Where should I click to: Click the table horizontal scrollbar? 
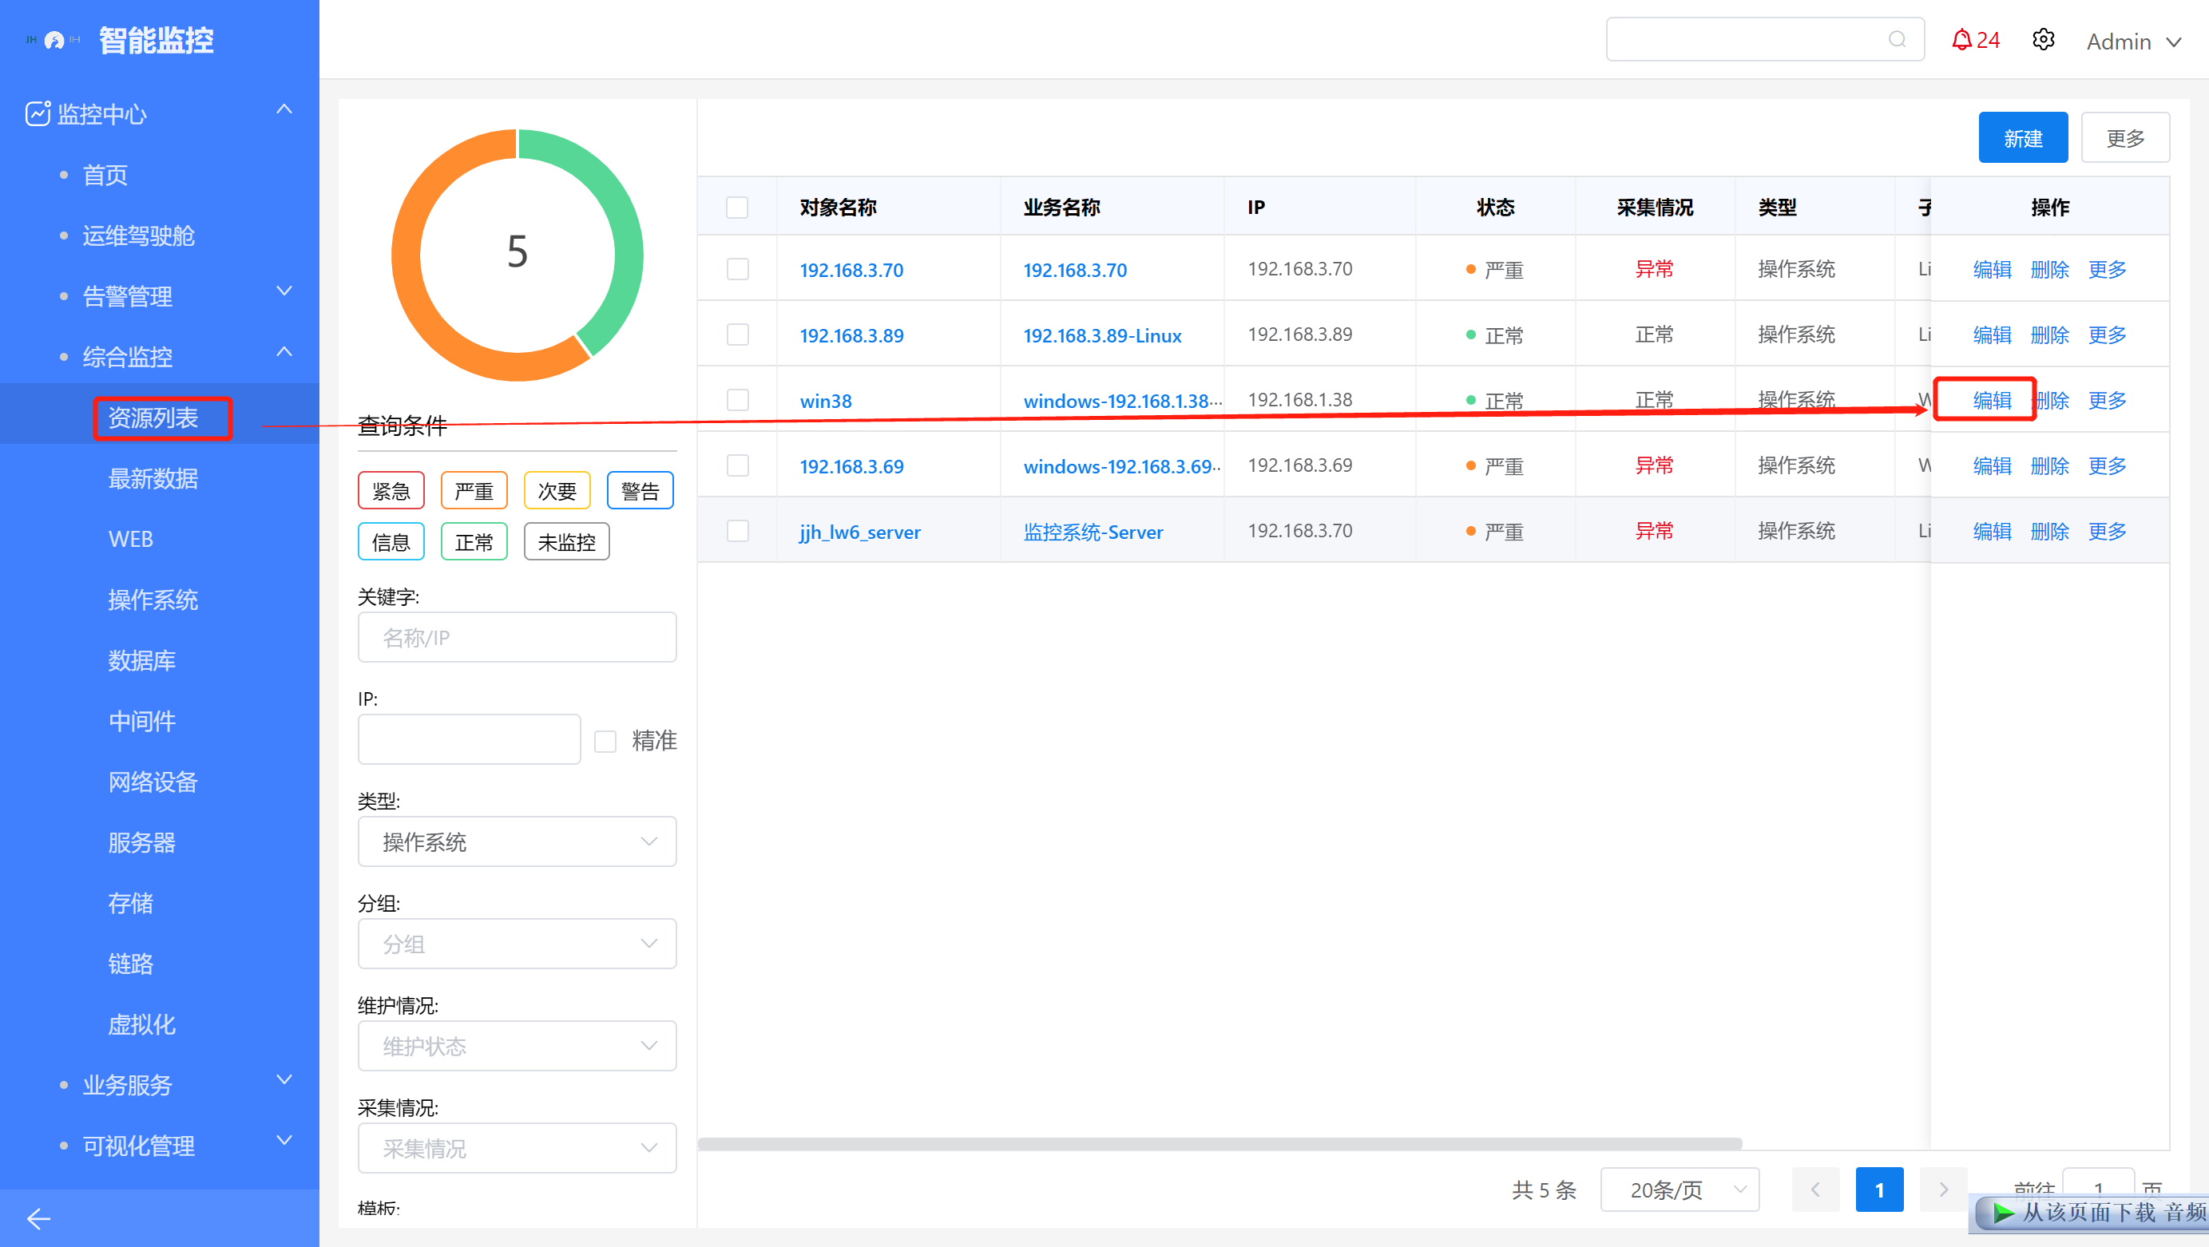[x=1220, y=1143]
